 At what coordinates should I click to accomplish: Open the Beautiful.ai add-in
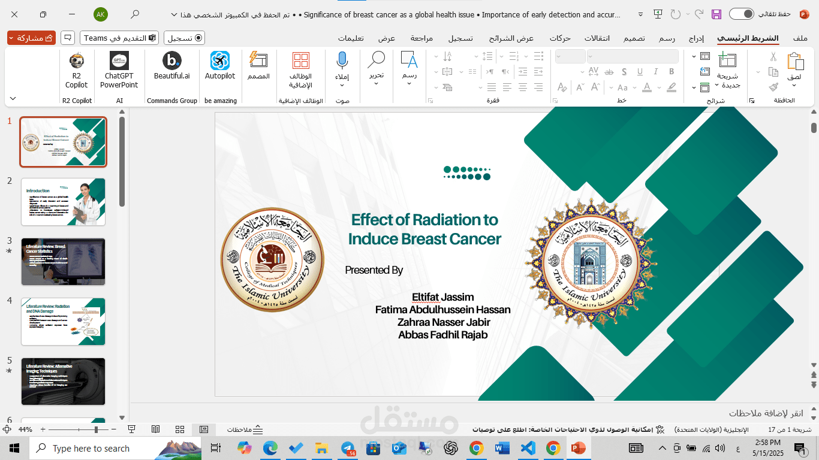[x=172, y=66]
